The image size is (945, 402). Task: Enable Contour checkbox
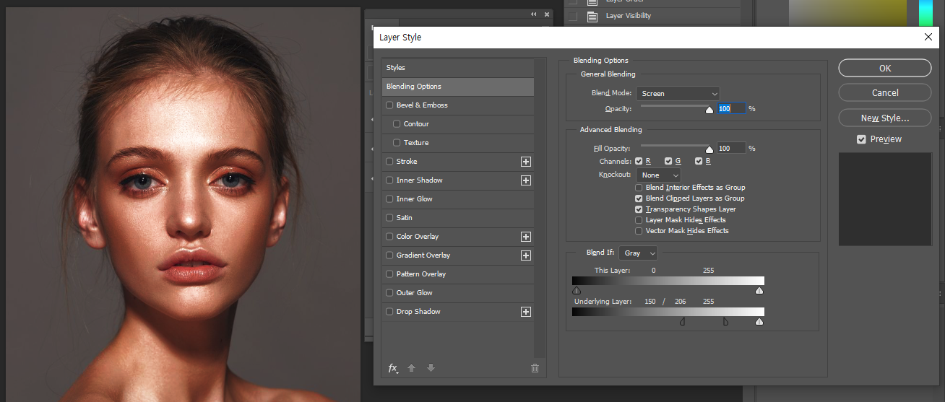[397, 124]
